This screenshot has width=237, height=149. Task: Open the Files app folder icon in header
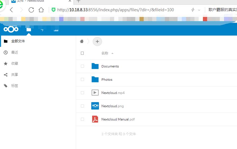(29, 30)
